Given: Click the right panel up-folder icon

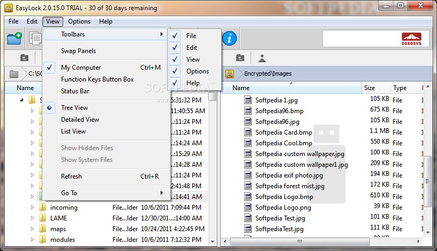Looking at the screenshot, I should 240,58.
